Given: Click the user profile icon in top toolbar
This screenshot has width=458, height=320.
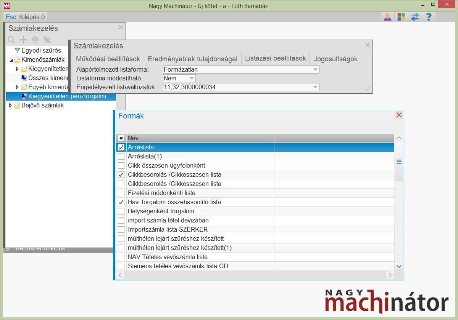Looking at the screenshot, I should pyautogui.click(x=387, y=17).
